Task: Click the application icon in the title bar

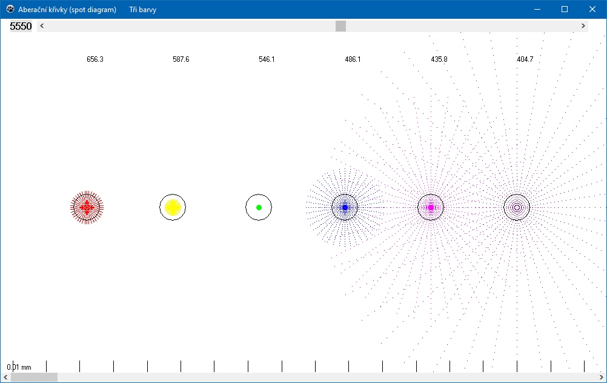Action: tap(10, 10)
